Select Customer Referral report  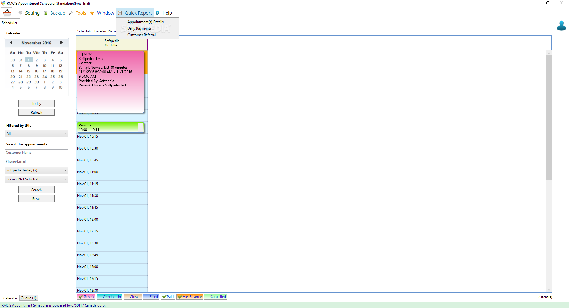(x=141, y=35)
